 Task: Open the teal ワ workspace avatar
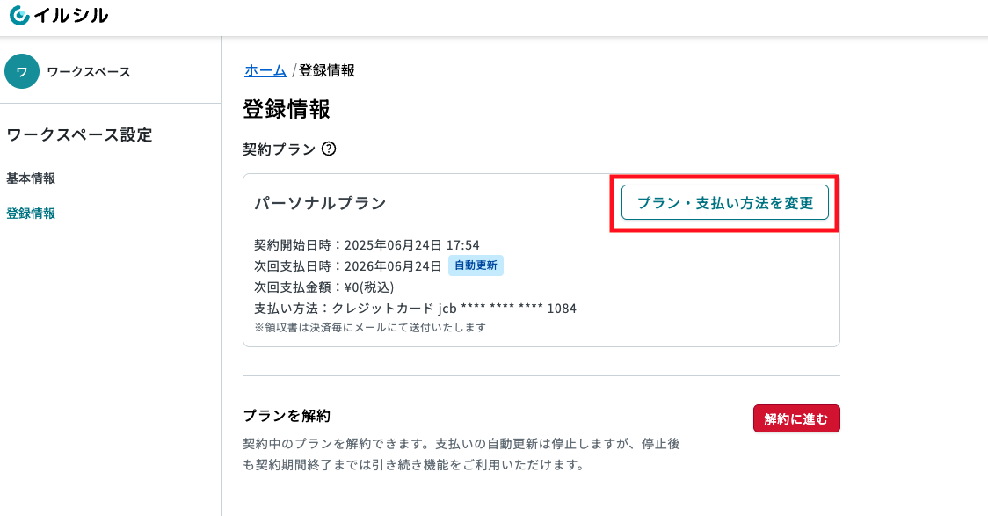tap(22, 71)
